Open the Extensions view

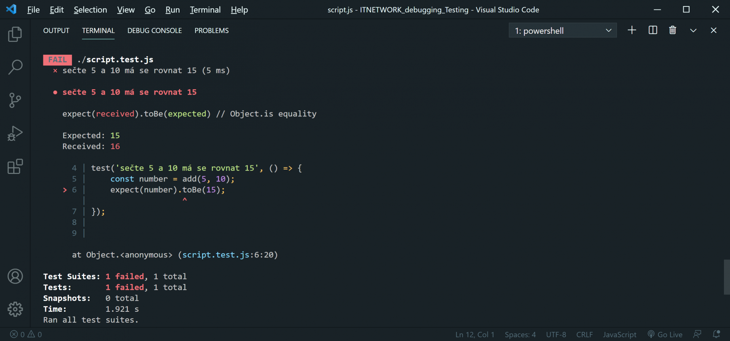(15, 166)
